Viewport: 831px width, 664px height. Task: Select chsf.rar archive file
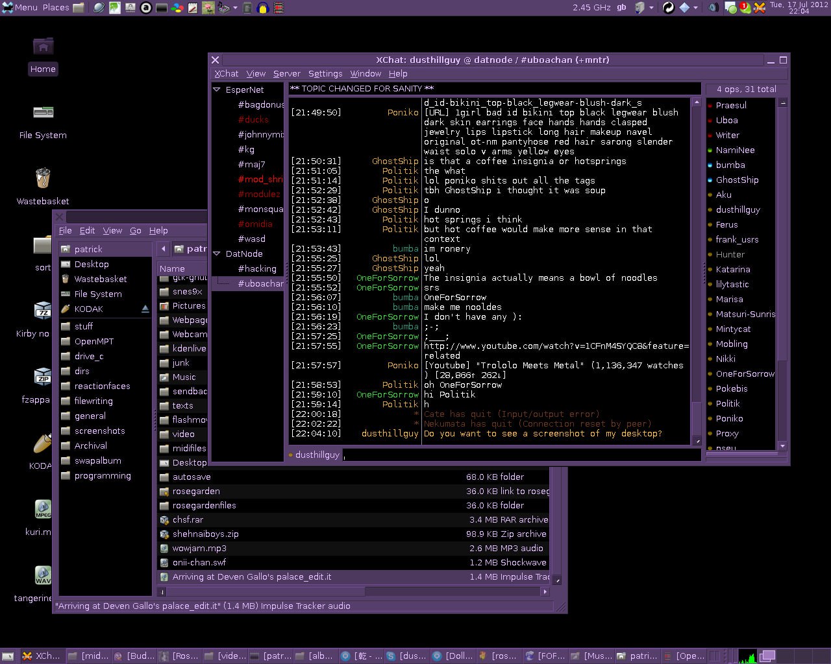click(x=188, y=519)
